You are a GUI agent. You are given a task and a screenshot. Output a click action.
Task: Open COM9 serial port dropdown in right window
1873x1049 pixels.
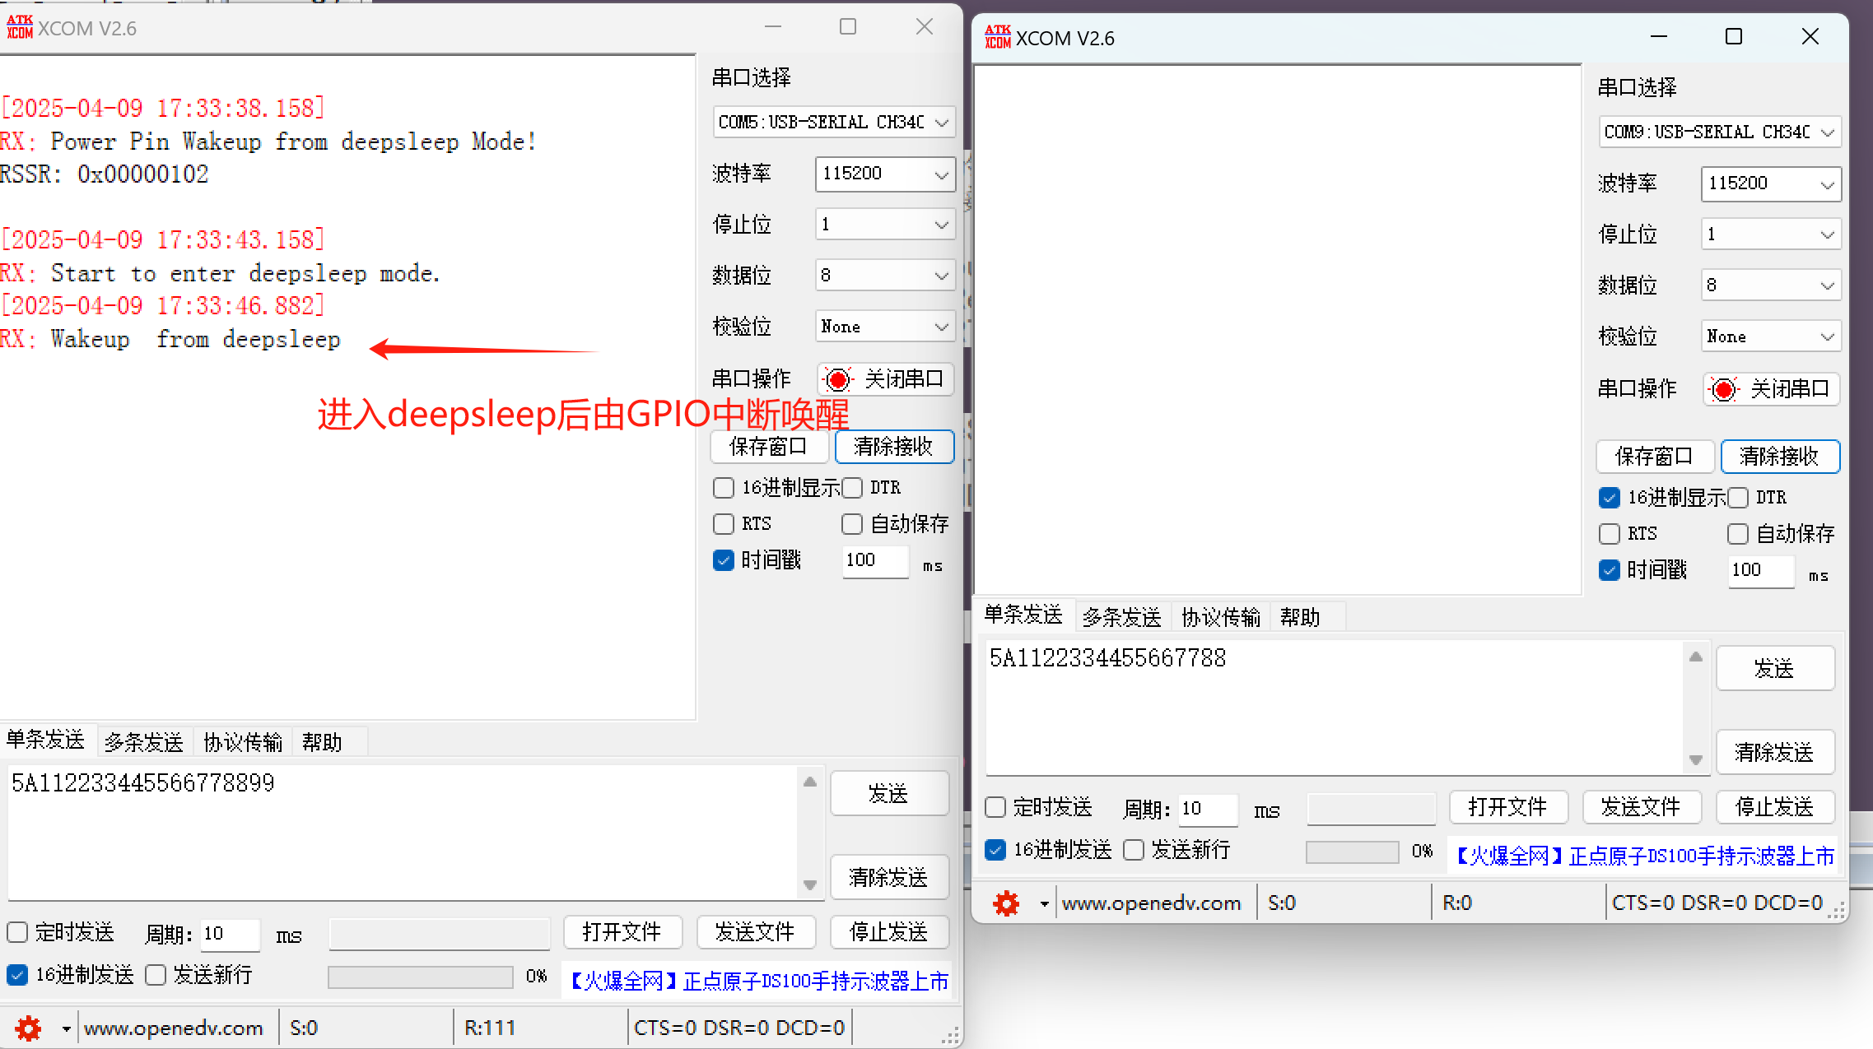pos(1720,132)
